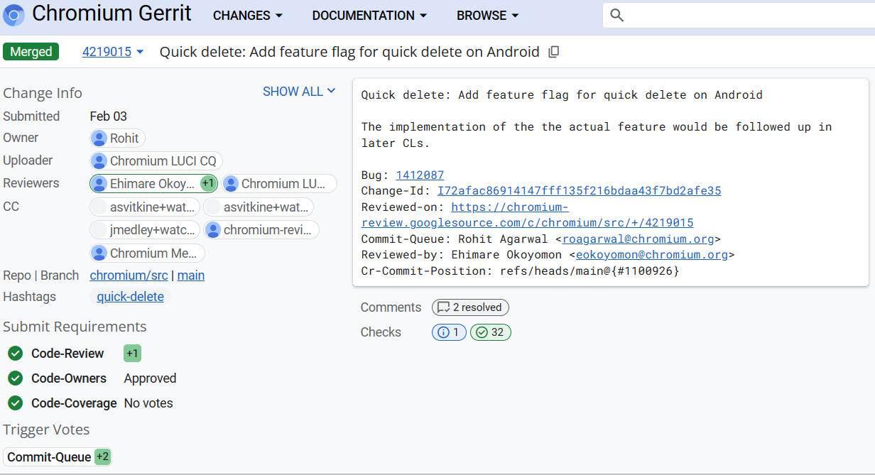
Task: Copy change subject with clipboard icon
Action: click(x=554, y=52)
